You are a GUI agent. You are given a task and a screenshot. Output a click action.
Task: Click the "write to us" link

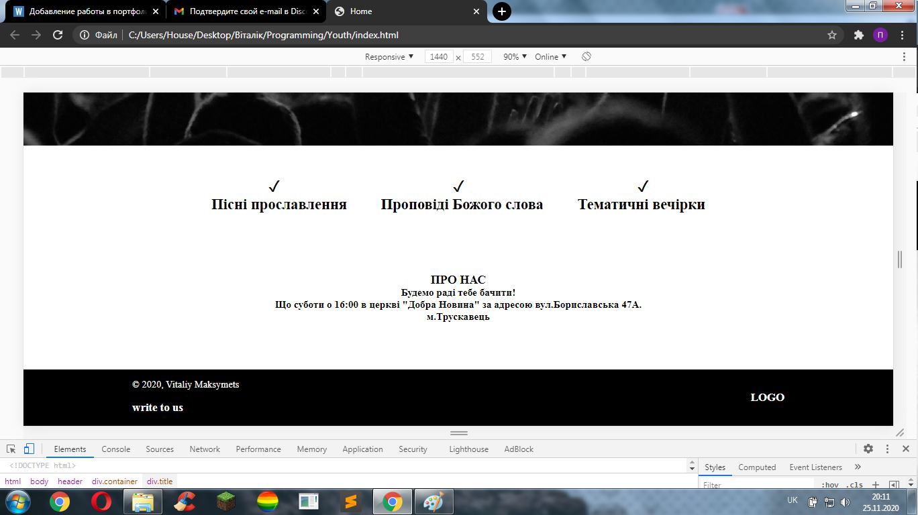pyautogui.click(x=158, y=408)
